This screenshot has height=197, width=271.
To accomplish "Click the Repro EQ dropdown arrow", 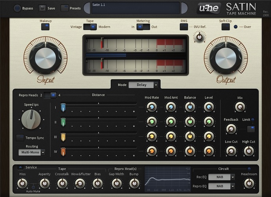I will coord(233,186).
